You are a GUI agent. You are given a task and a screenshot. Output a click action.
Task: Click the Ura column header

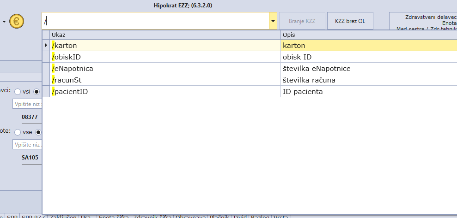(88, 217)
